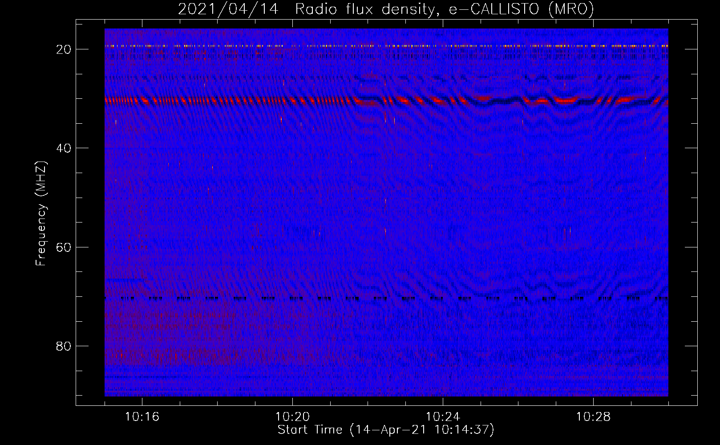The height and width of the screenshot is (445, 720).
Task: Click the frequency tick label '40'
Action: [64, 148]
